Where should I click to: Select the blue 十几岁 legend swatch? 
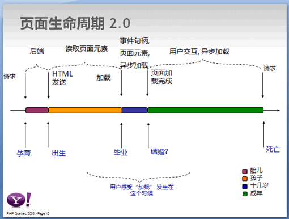point(245,187)
